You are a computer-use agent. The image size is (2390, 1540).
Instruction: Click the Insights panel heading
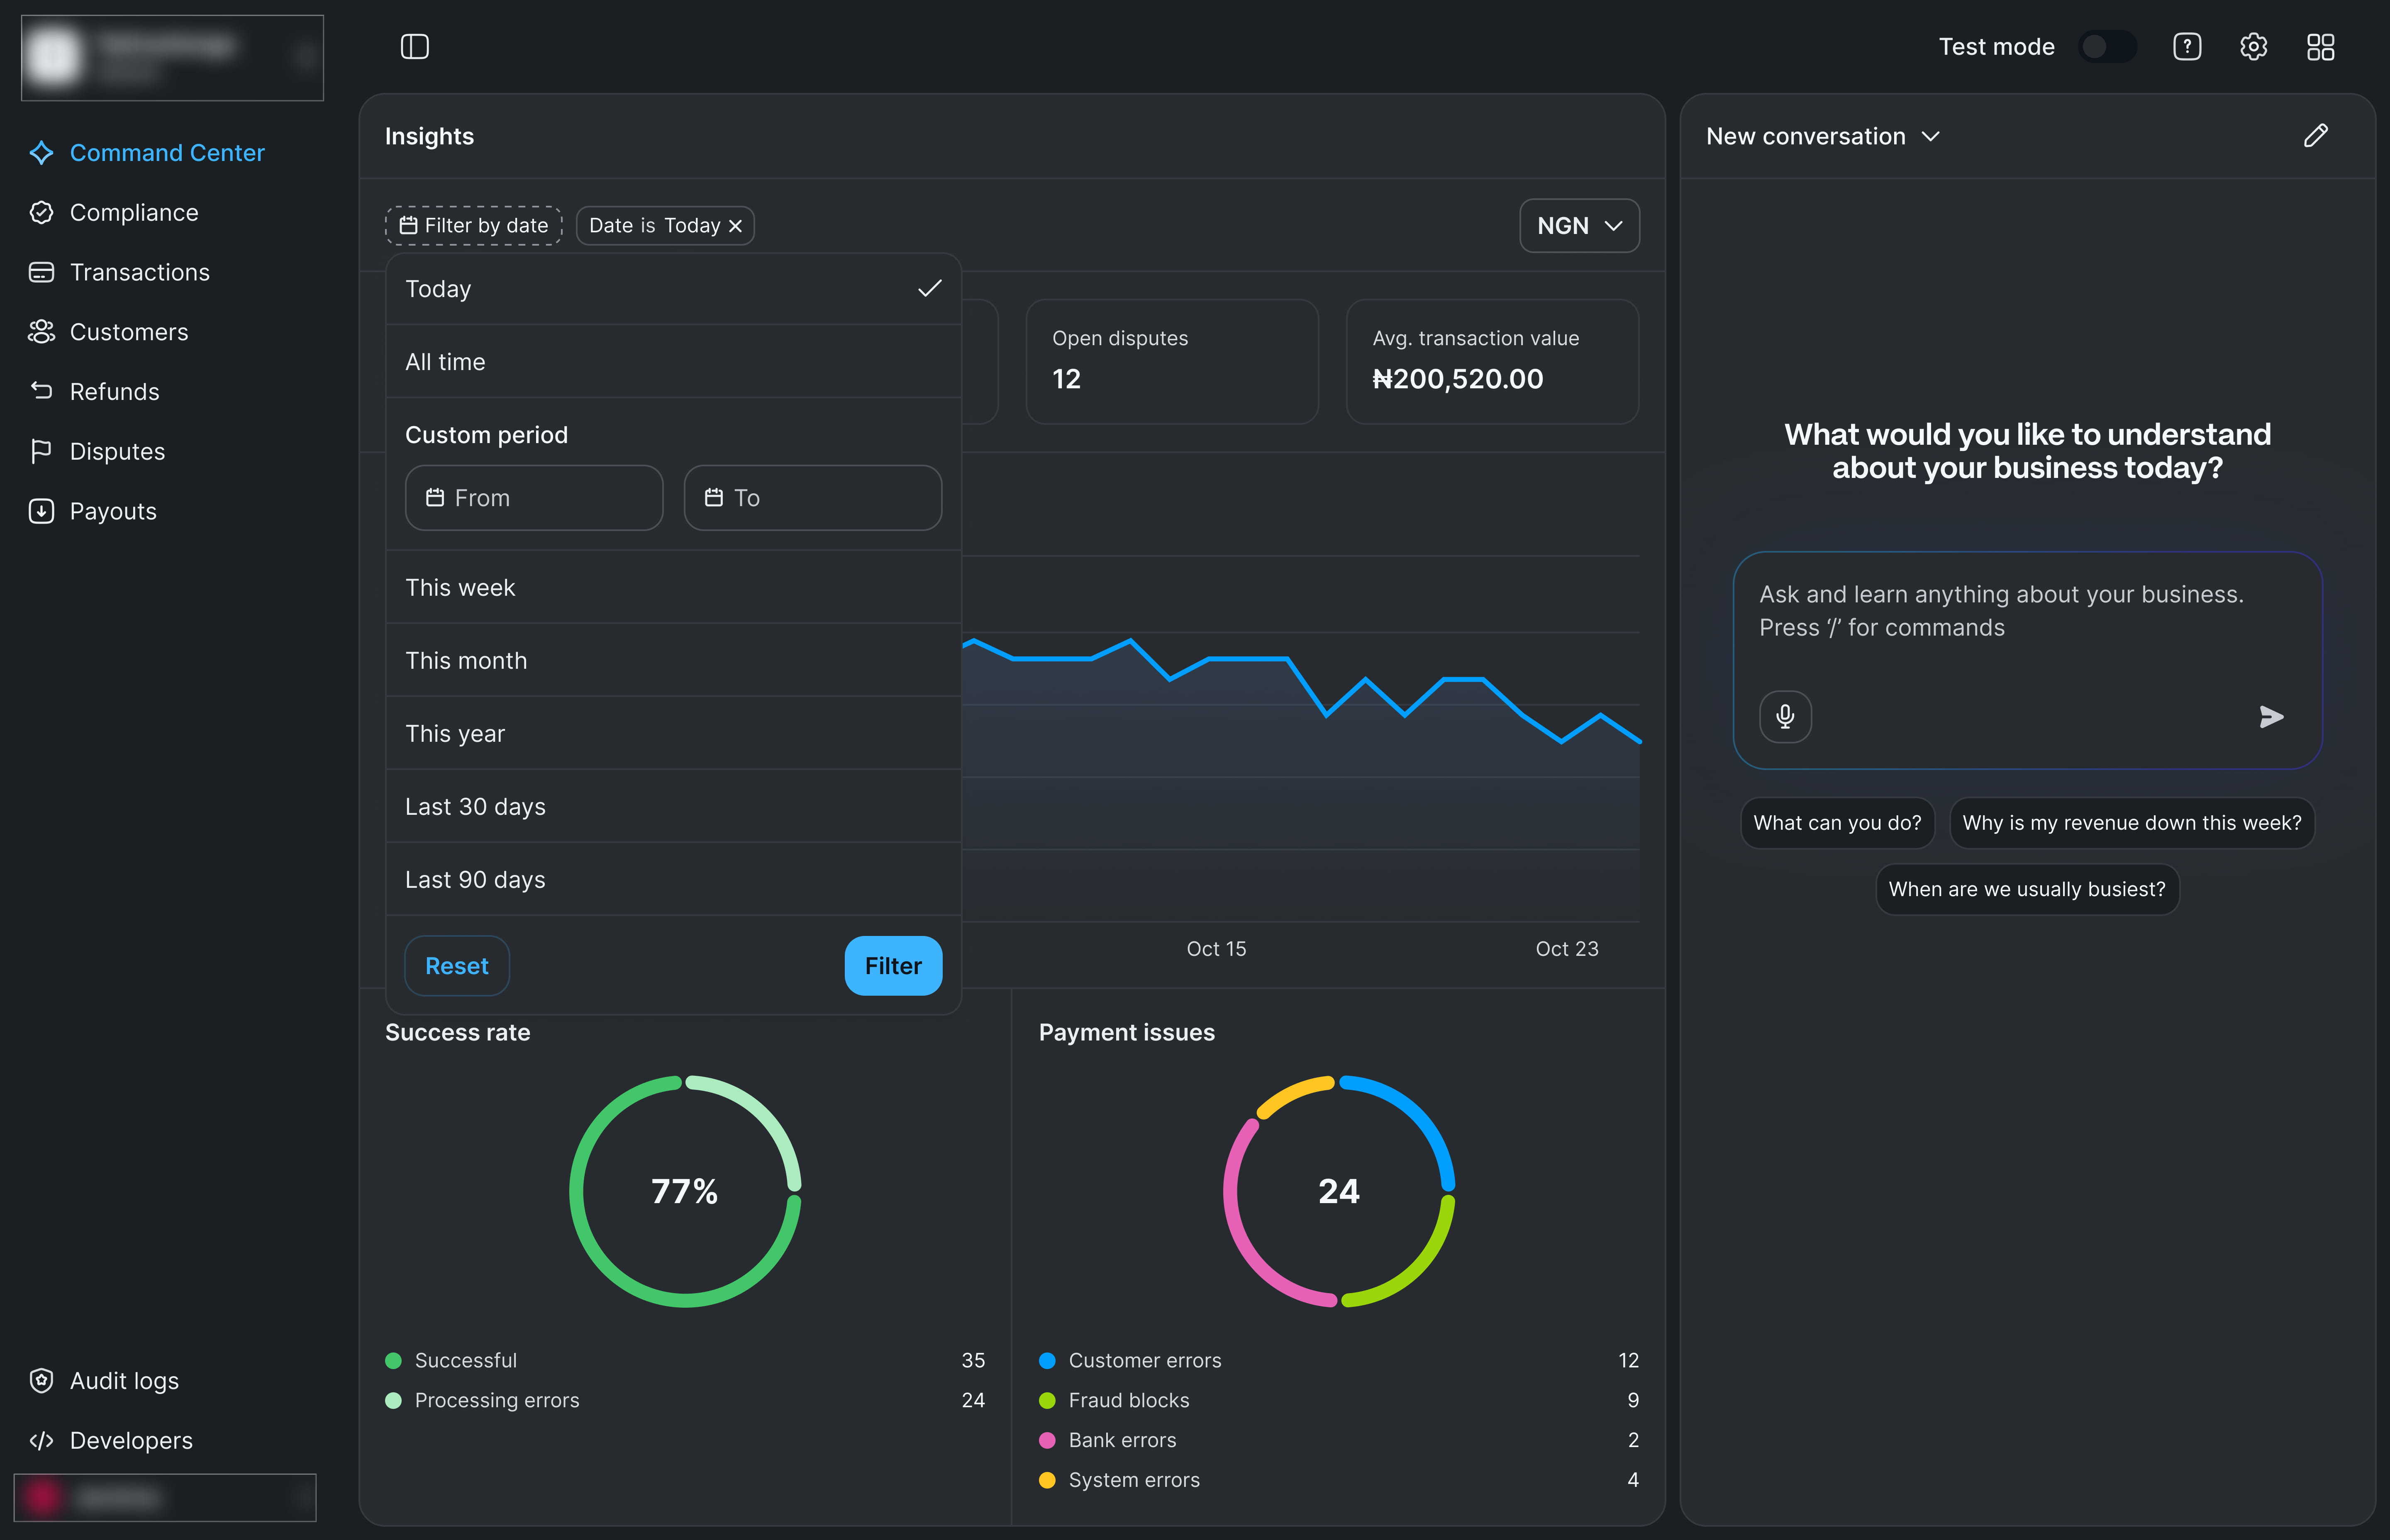[429, 136]
